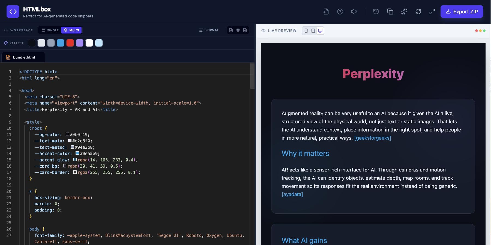This screenshot has width=491, height=245.
Task: Select mobile phone preview size
Action: [306, 31]
